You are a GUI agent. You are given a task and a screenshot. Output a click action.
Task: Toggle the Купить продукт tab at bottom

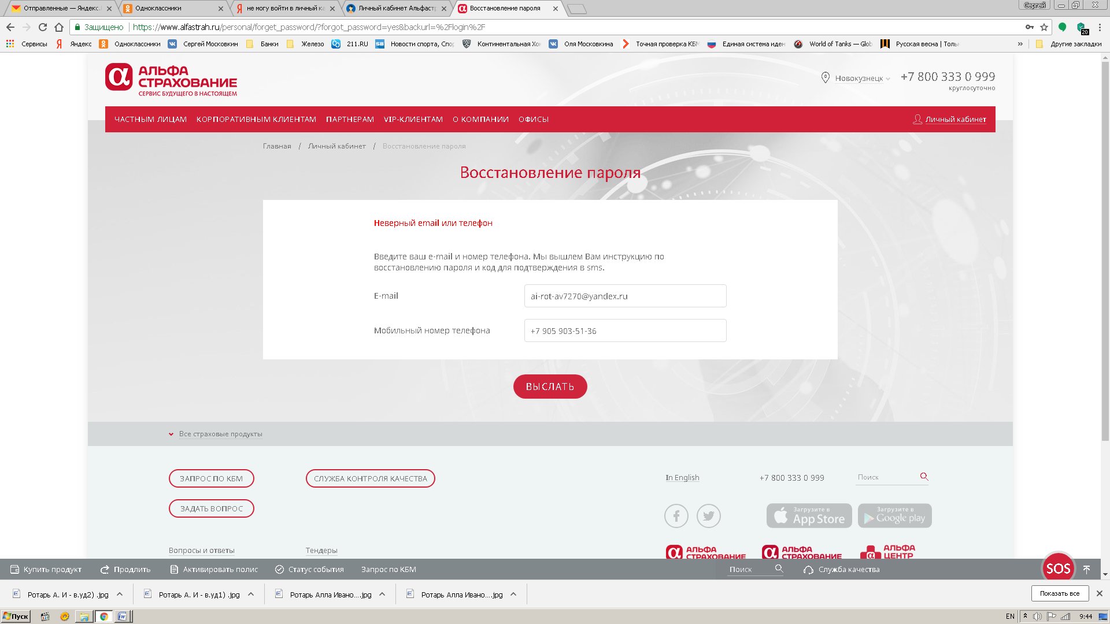(45, 569)
